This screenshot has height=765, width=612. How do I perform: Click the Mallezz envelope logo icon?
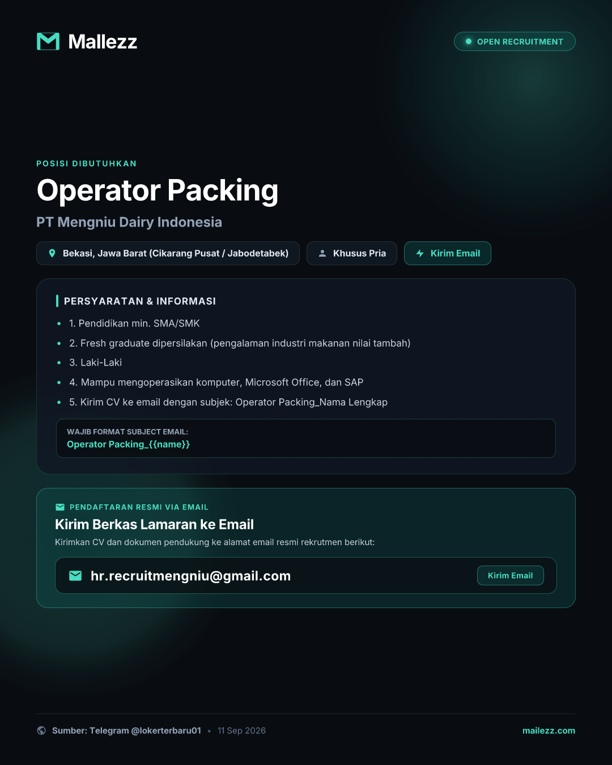tap(48, 41)
